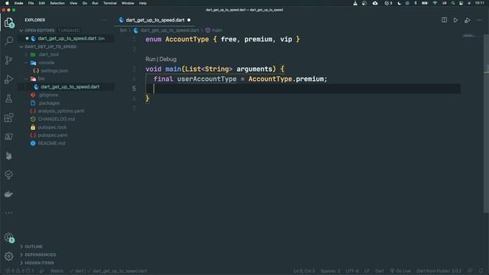Click the notifications bell in status bar
Image resolution: width=489 pixels, height=275 pixels.
coord(481,270)
